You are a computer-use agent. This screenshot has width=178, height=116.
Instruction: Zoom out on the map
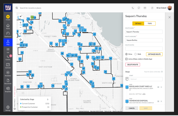tap(20, 27)
